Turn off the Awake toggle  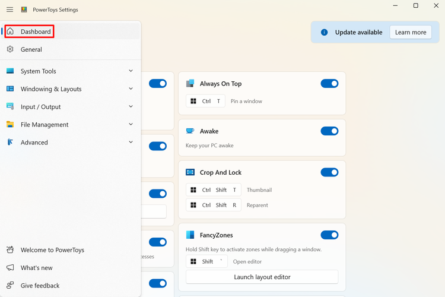(x=329, y=131)
